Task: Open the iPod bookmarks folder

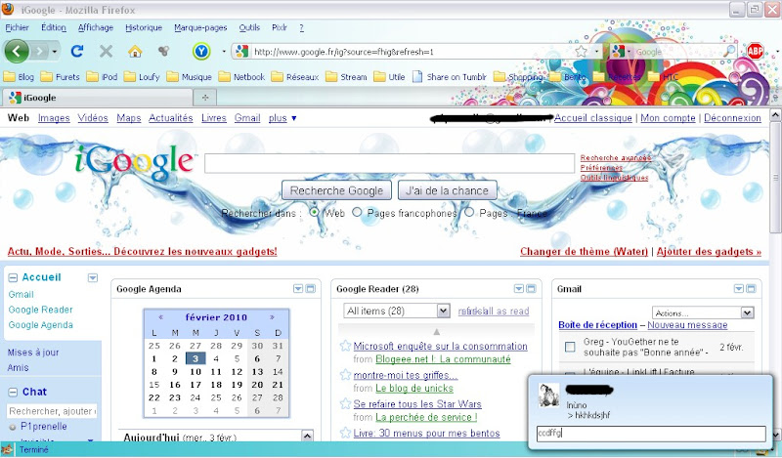Action: 103,77
